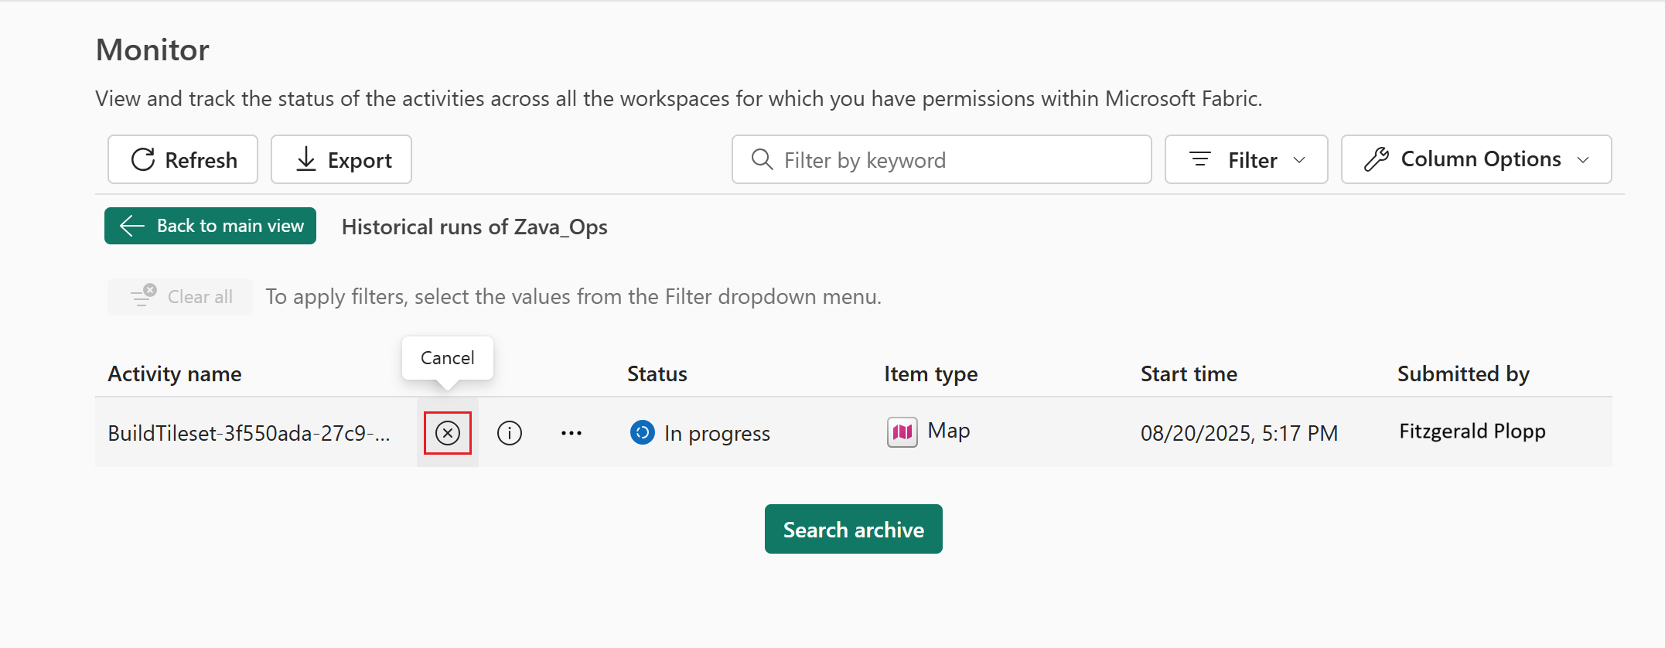This screenshot has height=648, width=1665.
Task: Click the back arrow icon
Action: pos(132,226)
